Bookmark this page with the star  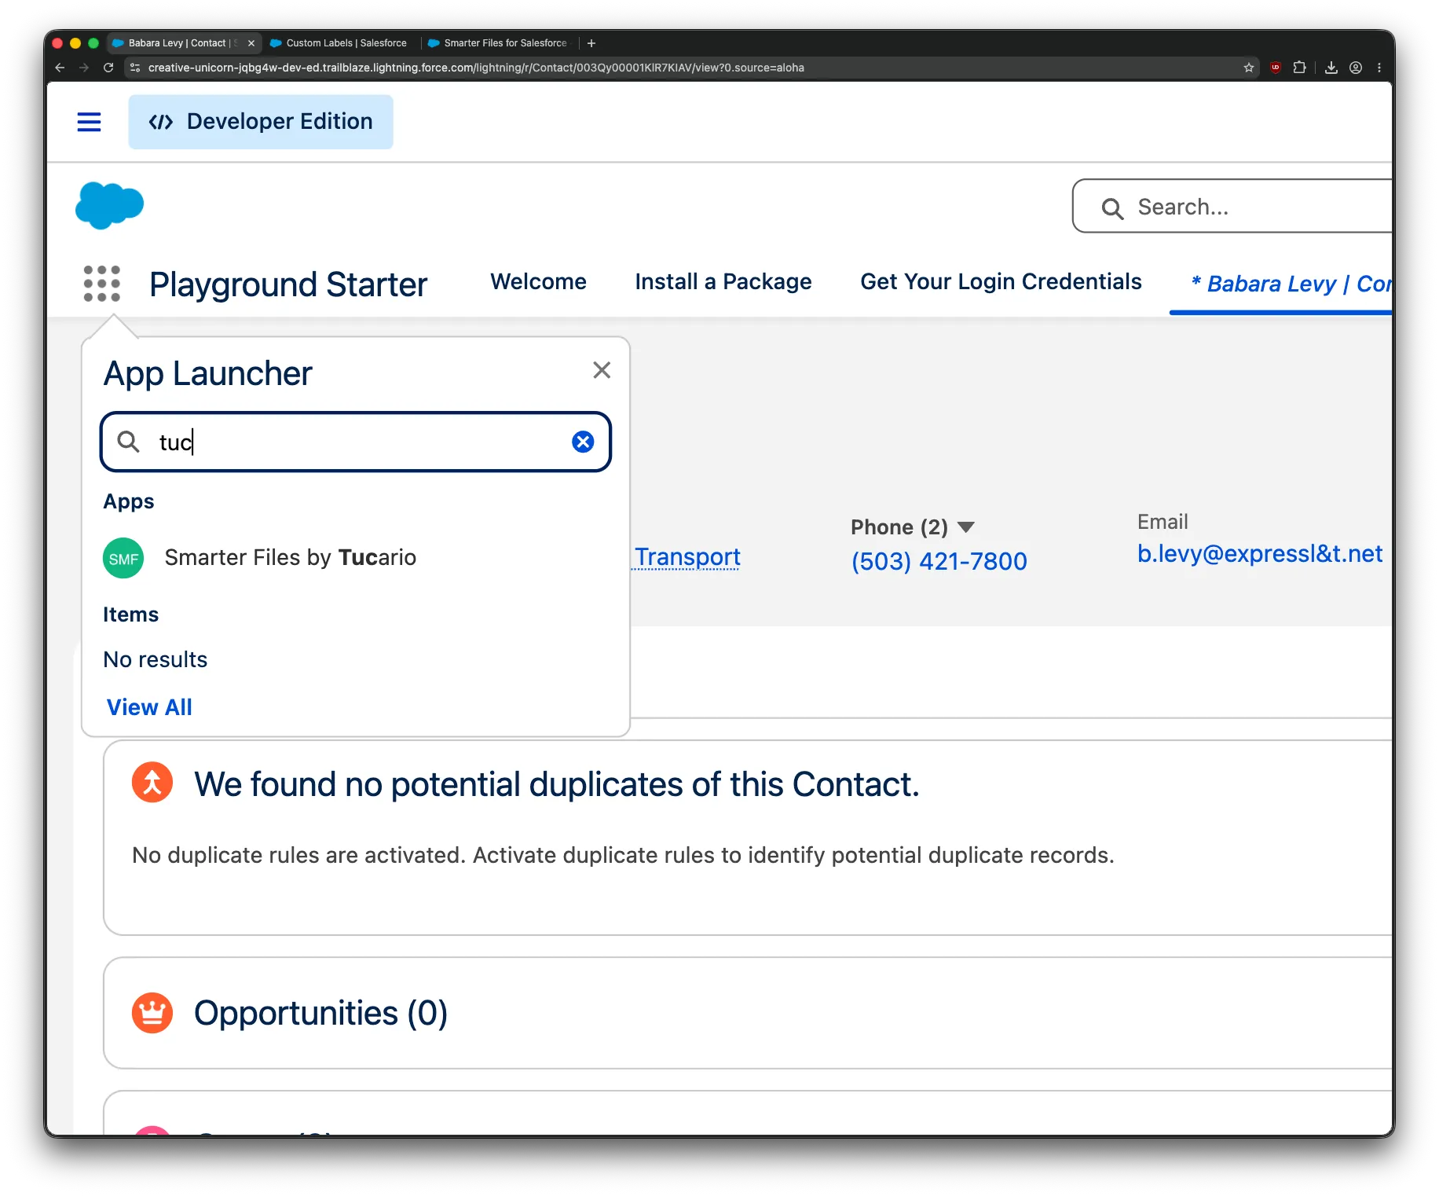click(x=1249, y=68)
